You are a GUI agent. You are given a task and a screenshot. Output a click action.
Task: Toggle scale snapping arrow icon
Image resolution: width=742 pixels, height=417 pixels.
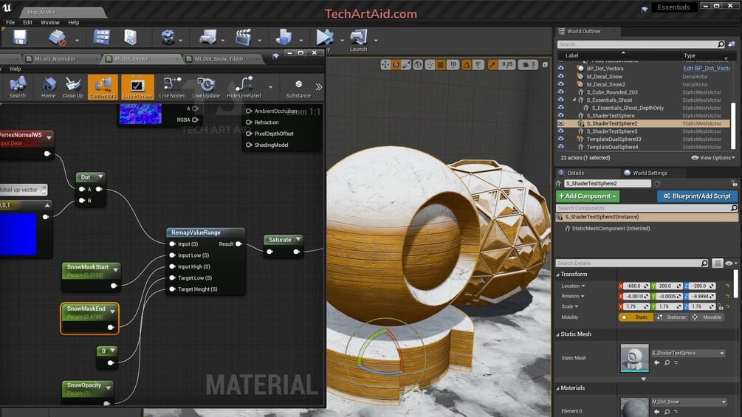click(493, 64)
